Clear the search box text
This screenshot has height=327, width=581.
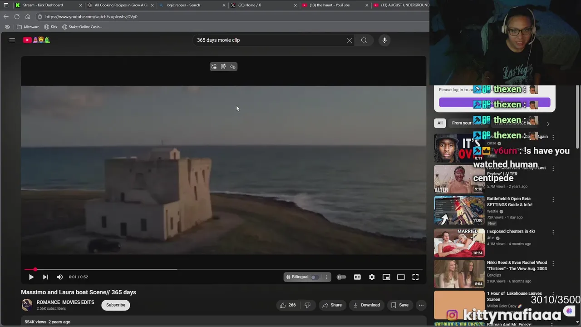coord(350,40)
